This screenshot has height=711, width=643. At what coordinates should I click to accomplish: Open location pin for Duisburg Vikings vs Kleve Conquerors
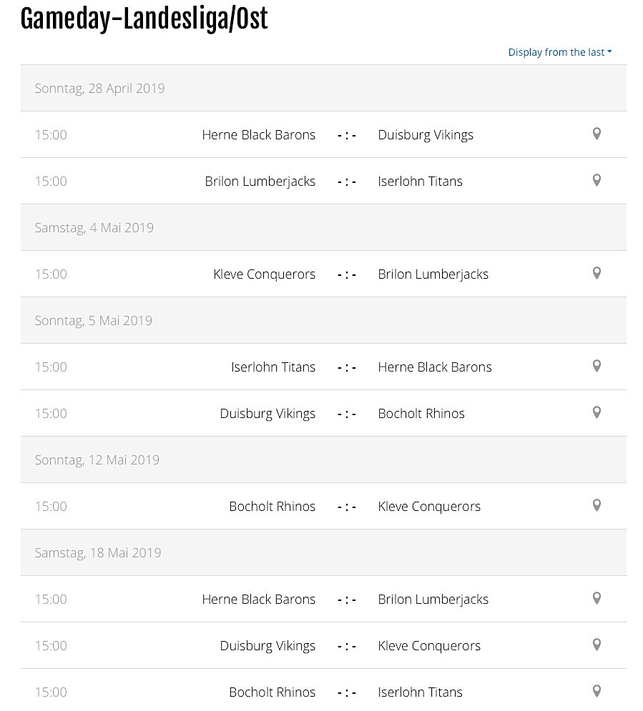click(597, 645)
